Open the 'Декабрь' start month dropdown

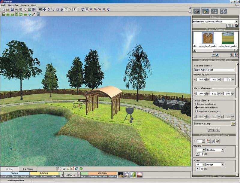click(x=222, y=150)
